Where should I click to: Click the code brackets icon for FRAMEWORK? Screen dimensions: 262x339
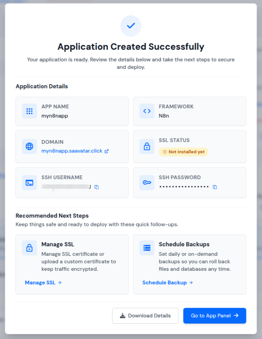click(147, 111)
